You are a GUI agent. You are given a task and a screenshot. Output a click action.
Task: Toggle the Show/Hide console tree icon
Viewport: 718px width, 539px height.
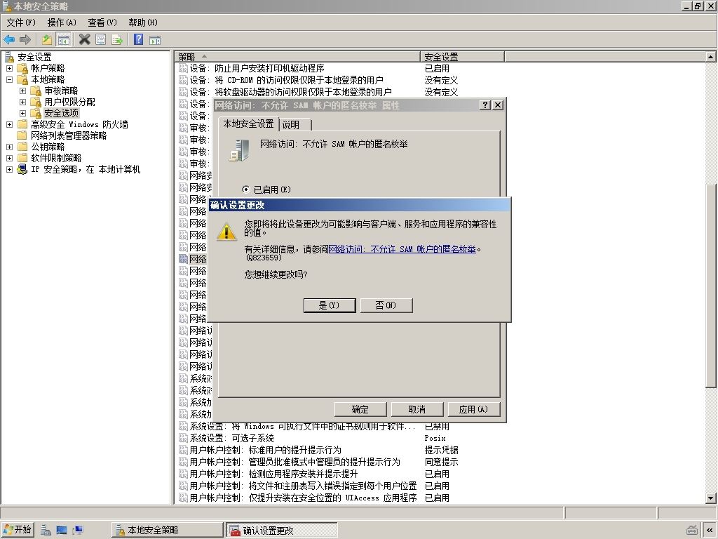[x=63, y=40]
